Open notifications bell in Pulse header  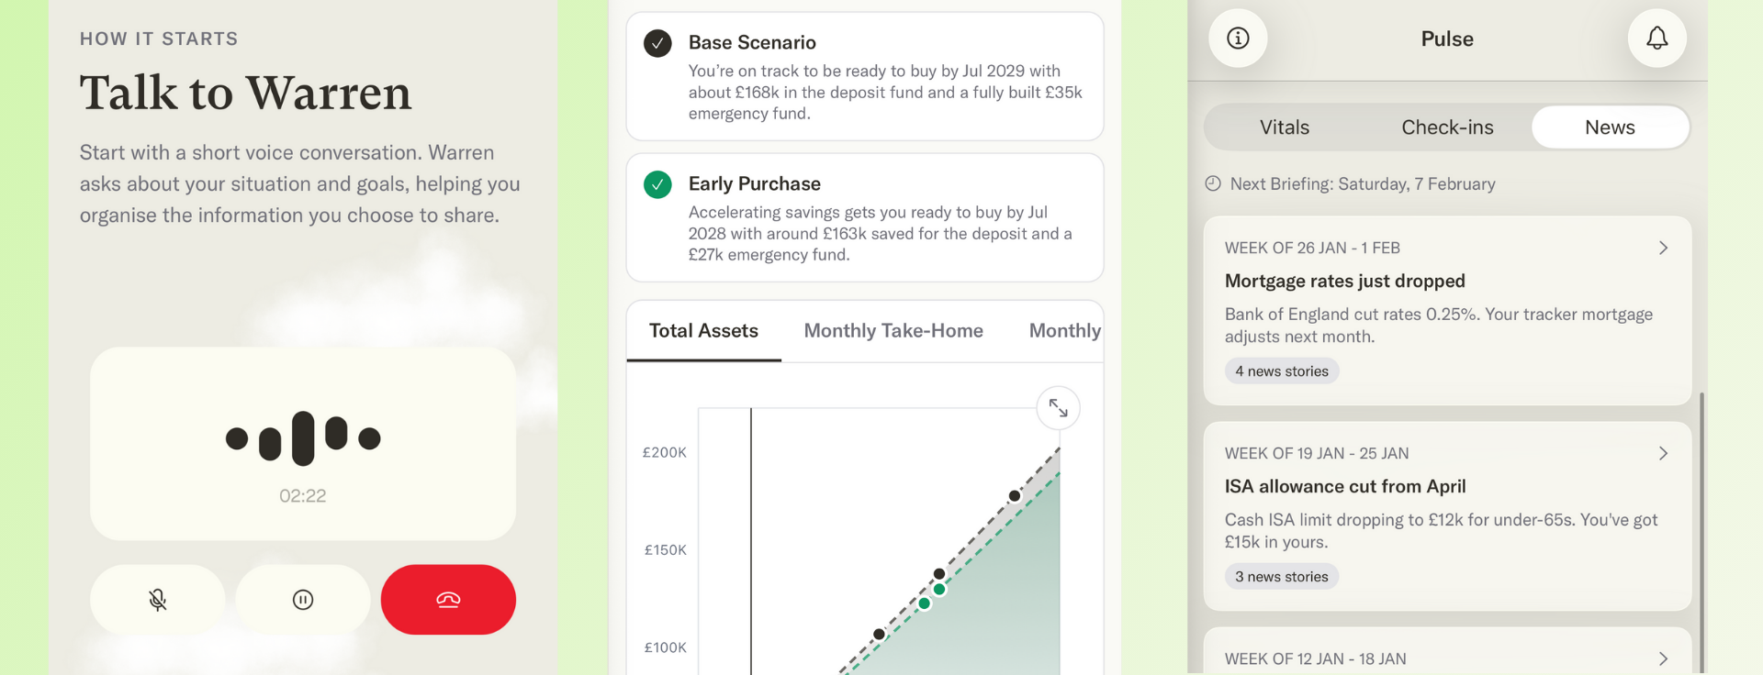coord(1656,39)
